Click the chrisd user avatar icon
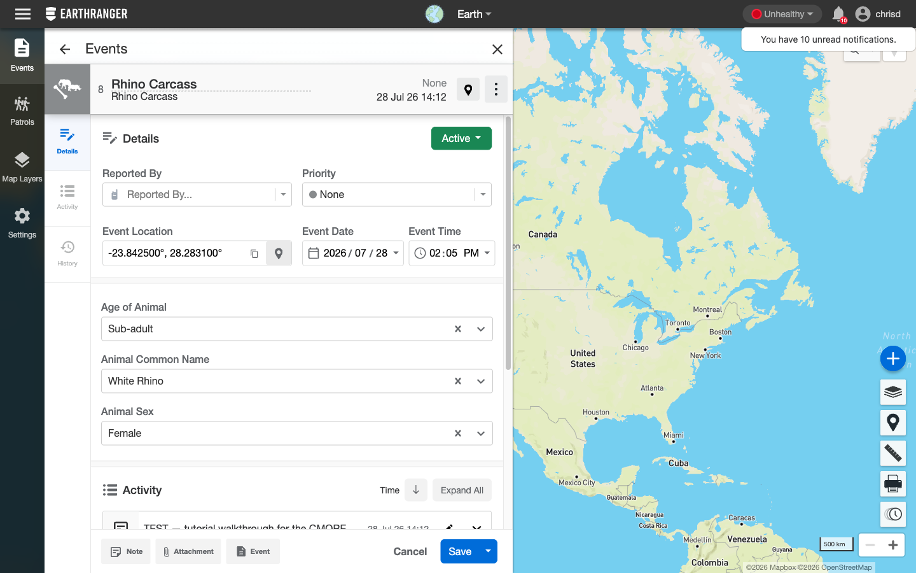Image resolution: width=916 pixels, height=573 pixels. coord(863,14)
